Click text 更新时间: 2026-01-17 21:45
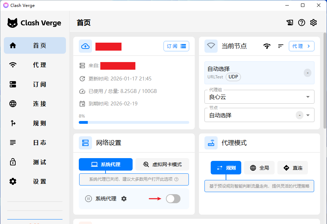327x224 pixels. [120, 79]
